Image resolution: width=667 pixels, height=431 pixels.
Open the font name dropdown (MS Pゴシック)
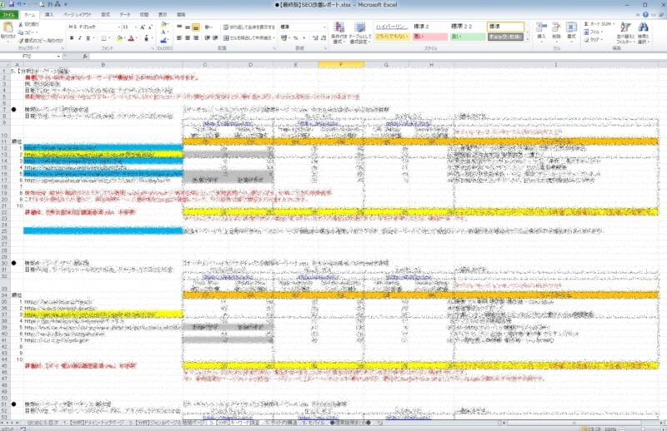click(119, 27)
